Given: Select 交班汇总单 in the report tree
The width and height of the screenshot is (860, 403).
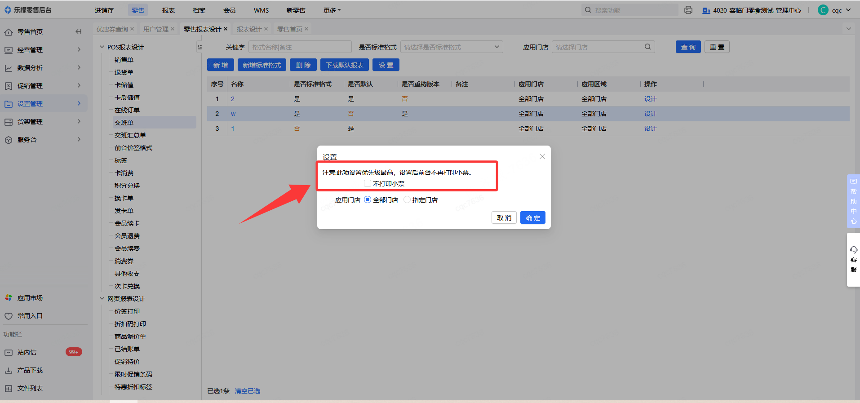Looking at the screenshot, I should tap(130, 135).
